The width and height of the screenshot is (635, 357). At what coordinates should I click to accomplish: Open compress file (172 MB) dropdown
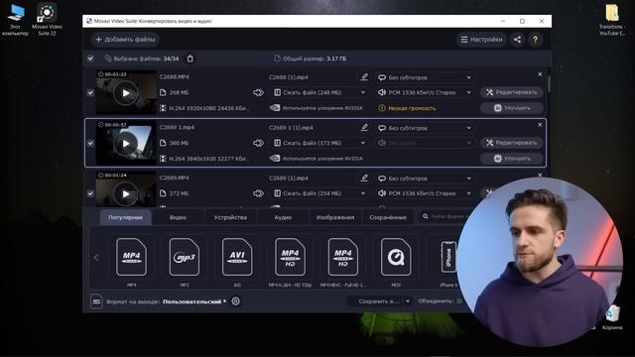[319, 143]
